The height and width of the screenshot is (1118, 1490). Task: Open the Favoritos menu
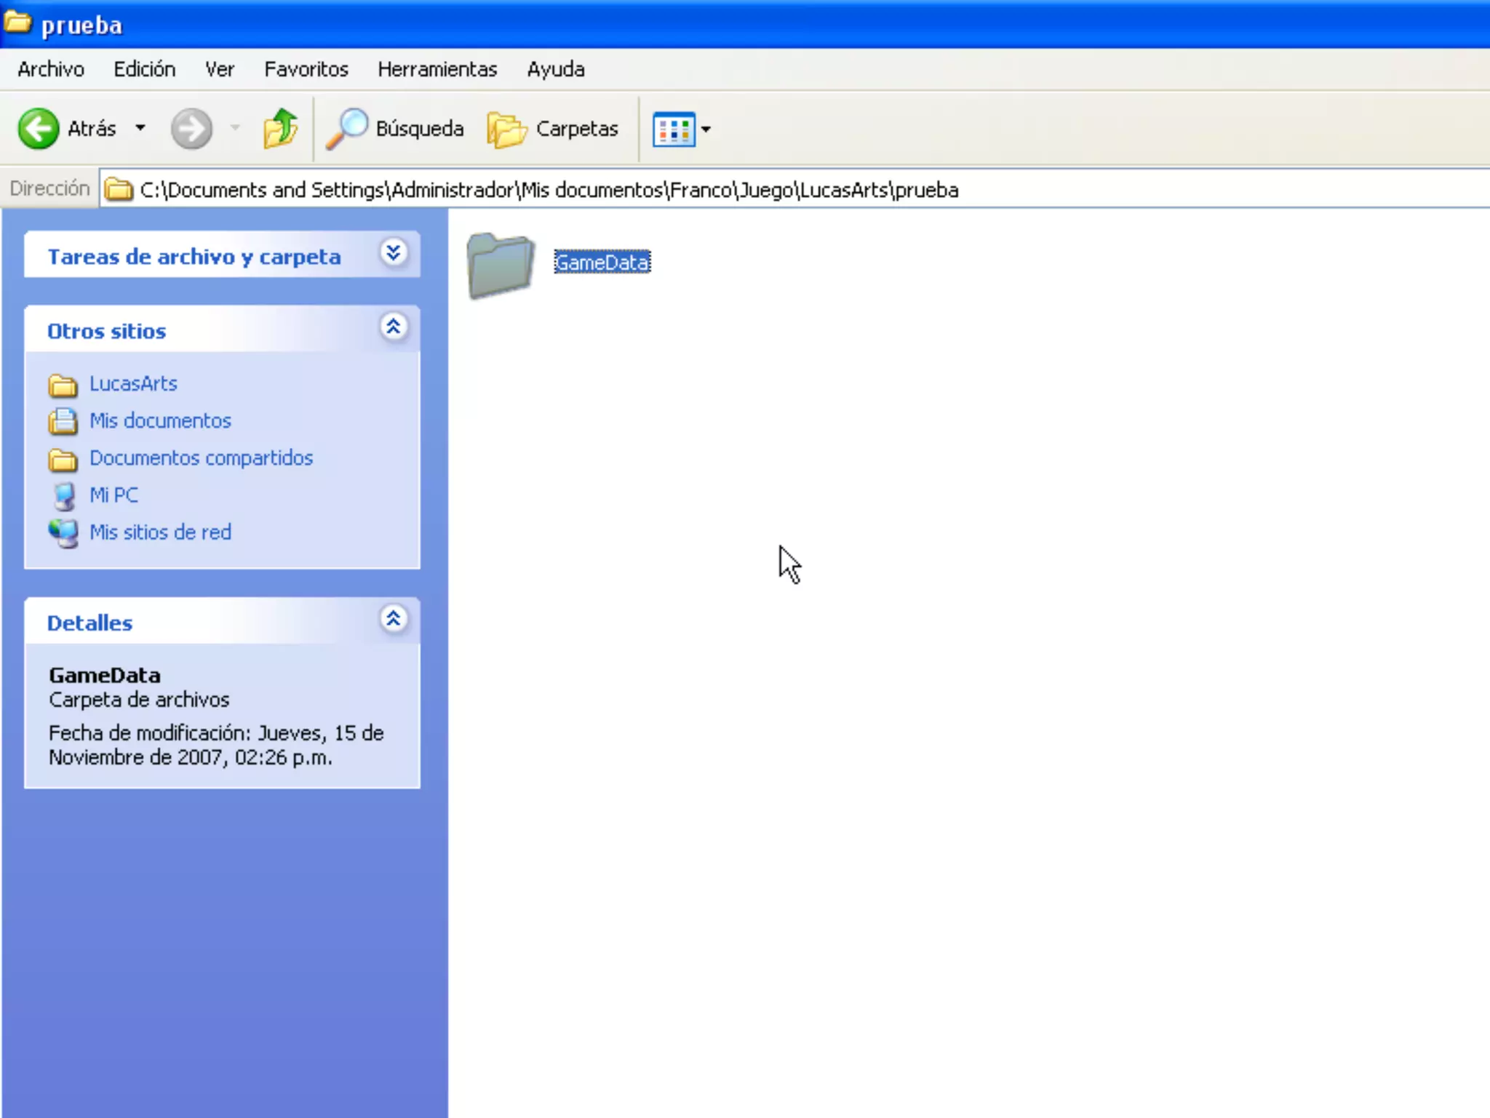point(306,69)
